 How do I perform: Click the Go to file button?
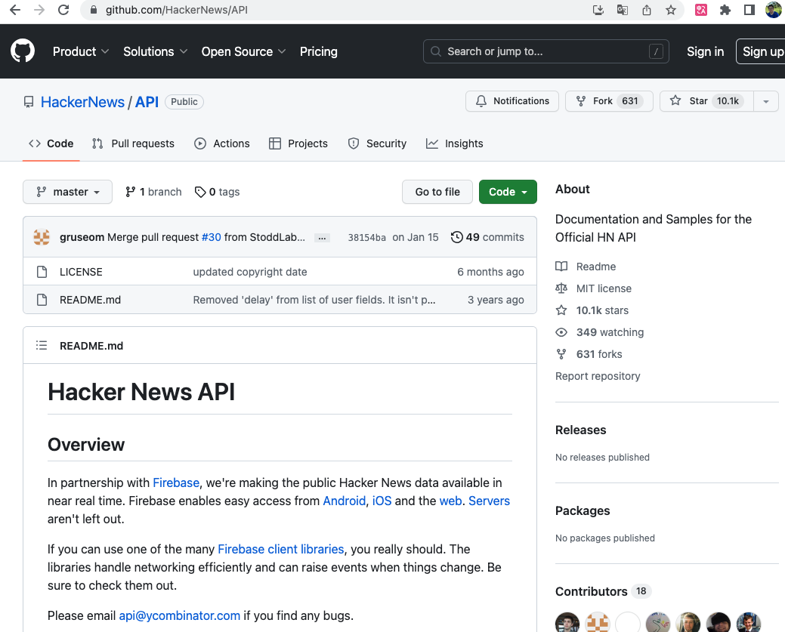437,192
